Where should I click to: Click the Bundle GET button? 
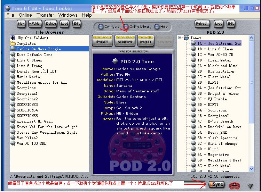click(x=146, y=40)
